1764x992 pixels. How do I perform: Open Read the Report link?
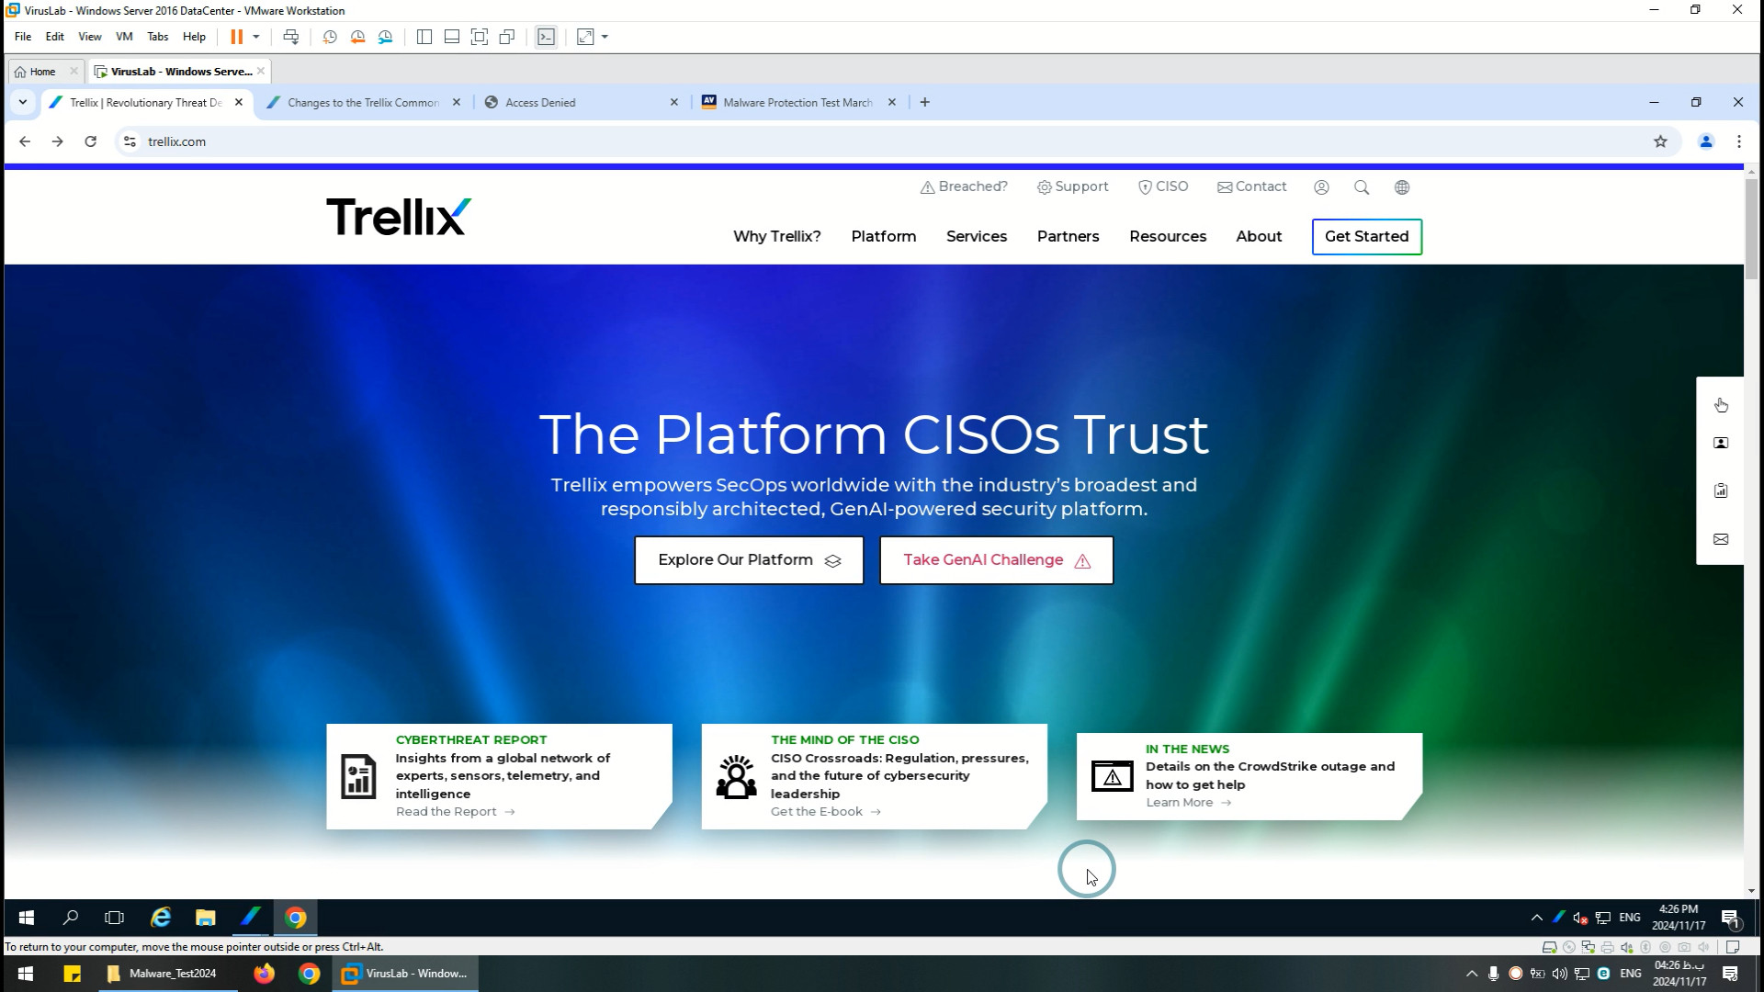click(x=456, y=812)
